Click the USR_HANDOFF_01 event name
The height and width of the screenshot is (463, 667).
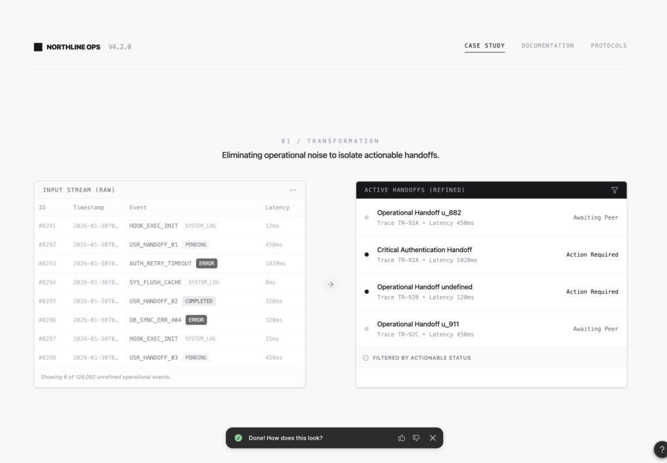click(154, 245)
